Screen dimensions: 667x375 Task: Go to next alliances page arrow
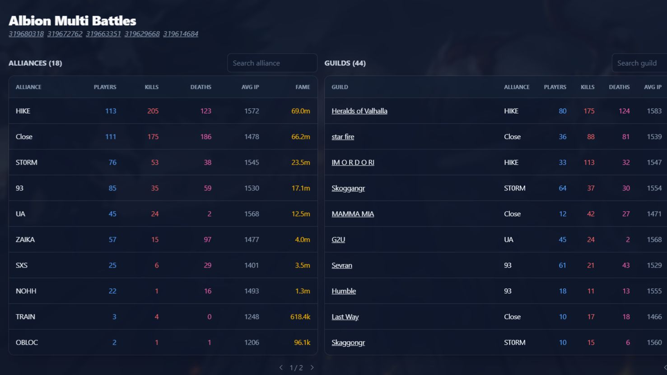pos(312,368)
